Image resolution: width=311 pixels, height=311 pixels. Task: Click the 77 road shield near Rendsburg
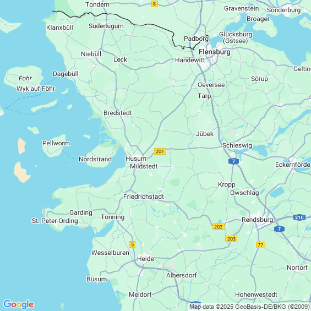[260, 245]
